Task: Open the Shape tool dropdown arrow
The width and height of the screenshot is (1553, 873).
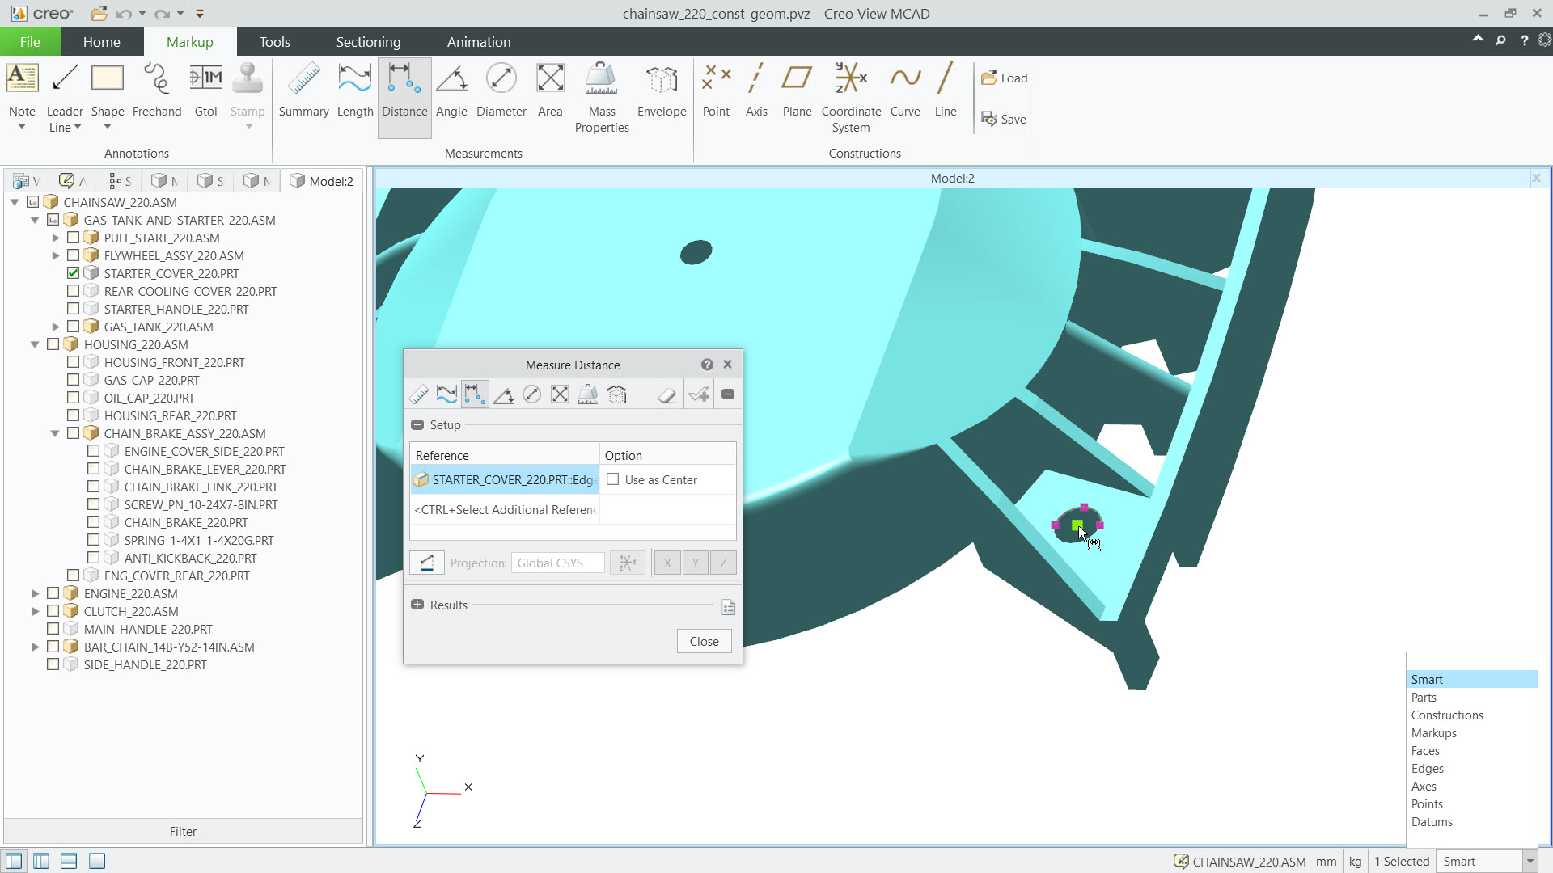Action: point(108,128)
